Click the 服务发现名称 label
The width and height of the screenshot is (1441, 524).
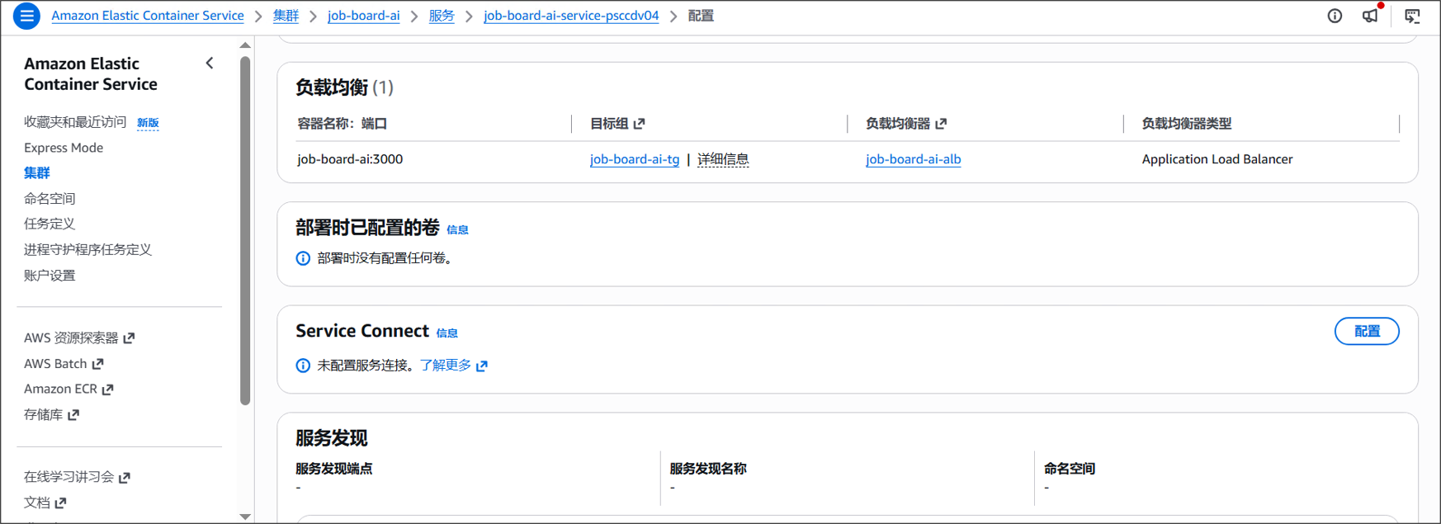(x=708, y=469)
